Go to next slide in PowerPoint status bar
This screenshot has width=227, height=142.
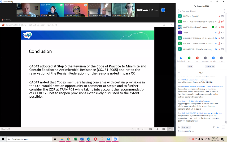(143, 129)
